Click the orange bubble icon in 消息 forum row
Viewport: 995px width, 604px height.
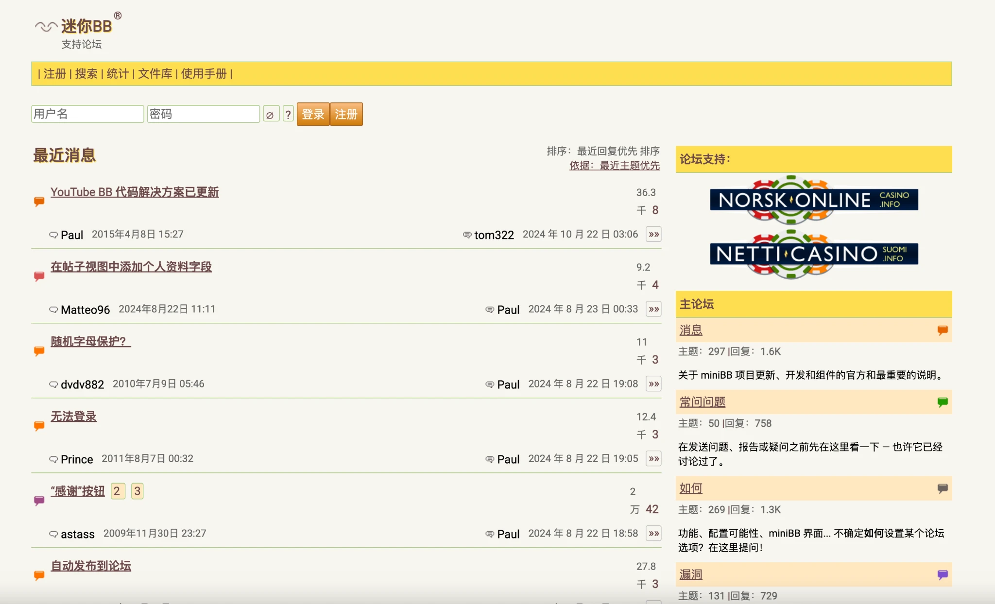[943, 330]
